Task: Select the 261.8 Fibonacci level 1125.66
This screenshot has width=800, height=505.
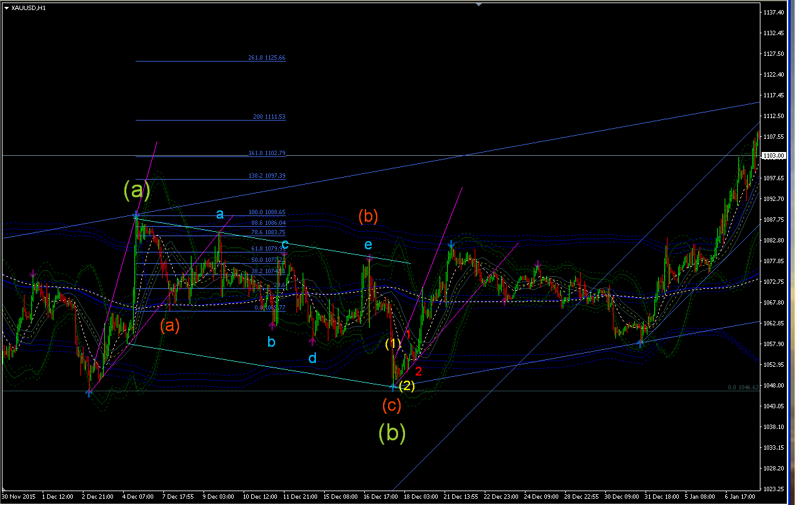Action: (266, 58)
